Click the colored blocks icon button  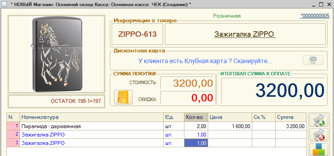click(x=319, y=149)
